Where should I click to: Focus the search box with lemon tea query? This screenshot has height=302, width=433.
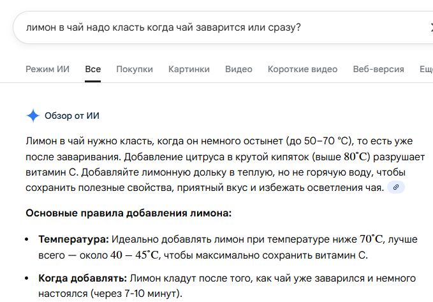(x=223, y=27)
